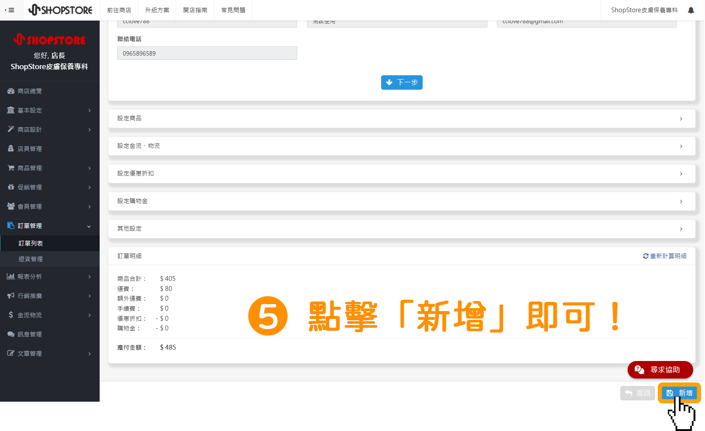This screenshot has height=431, width=705.
Task: Switch to the 退貨管理 section
Action: 30,259
